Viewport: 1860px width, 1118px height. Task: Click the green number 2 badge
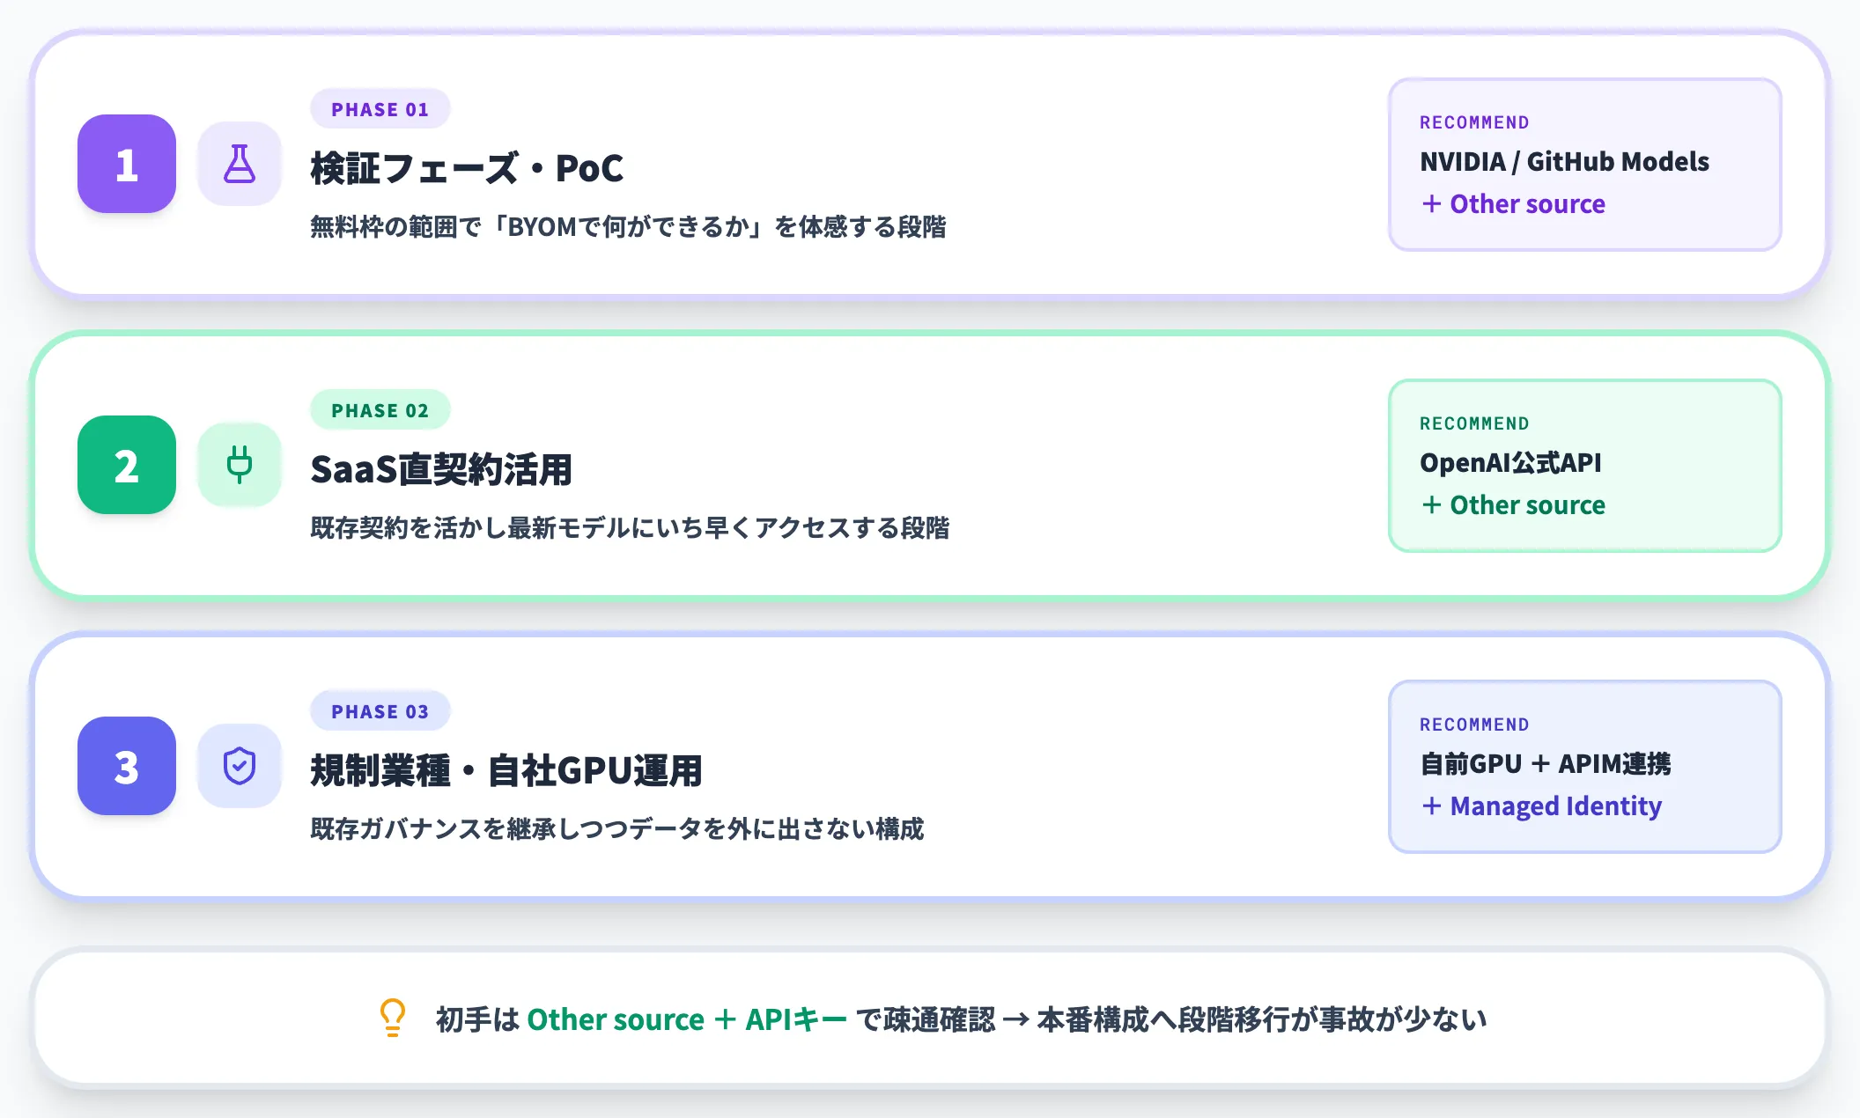[x=127, y=465]
